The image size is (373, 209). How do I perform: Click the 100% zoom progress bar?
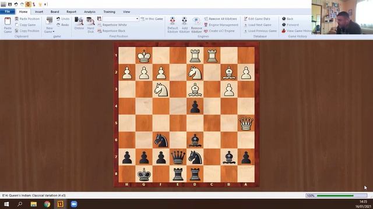pyautogui.click(x=336, y=196)
